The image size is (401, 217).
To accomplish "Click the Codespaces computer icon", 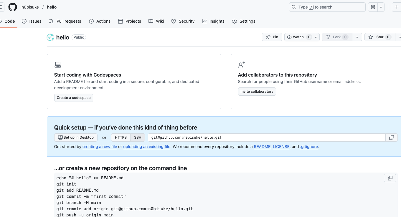I will pos(58,65).
